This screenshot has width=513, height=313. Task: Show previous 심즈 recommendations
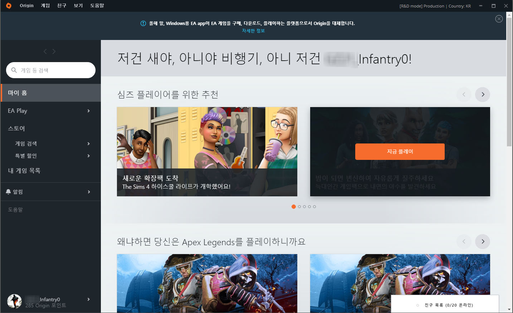(464, 95)
